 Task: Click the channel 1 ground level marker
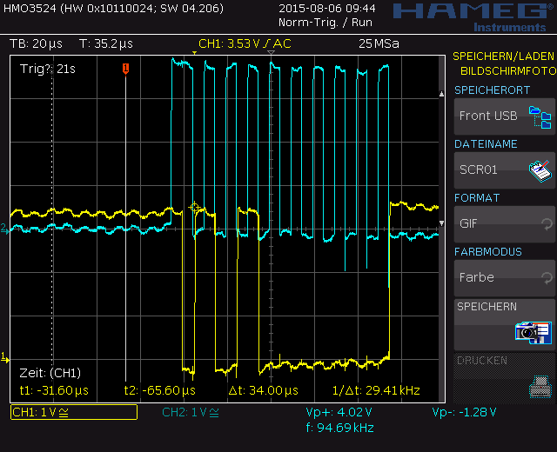4,357
